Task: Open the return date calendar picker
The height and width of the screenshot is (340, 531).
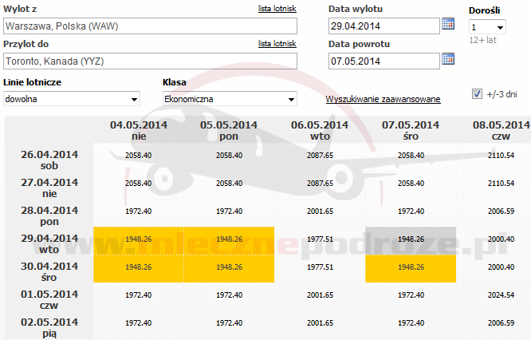Action: (x=448, y=59)
